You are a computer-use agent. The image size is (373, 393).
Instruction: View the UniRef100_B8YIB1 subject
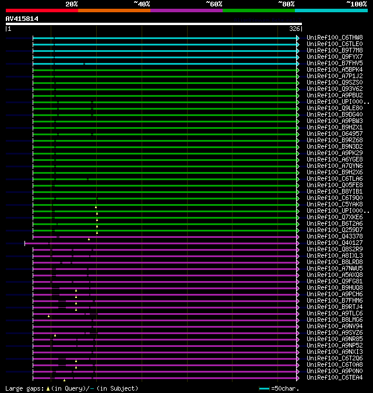tap(335, 191)
